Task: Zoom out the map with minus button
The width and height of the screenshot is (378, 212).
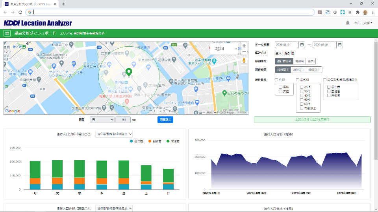Action: tap(244, 52)
